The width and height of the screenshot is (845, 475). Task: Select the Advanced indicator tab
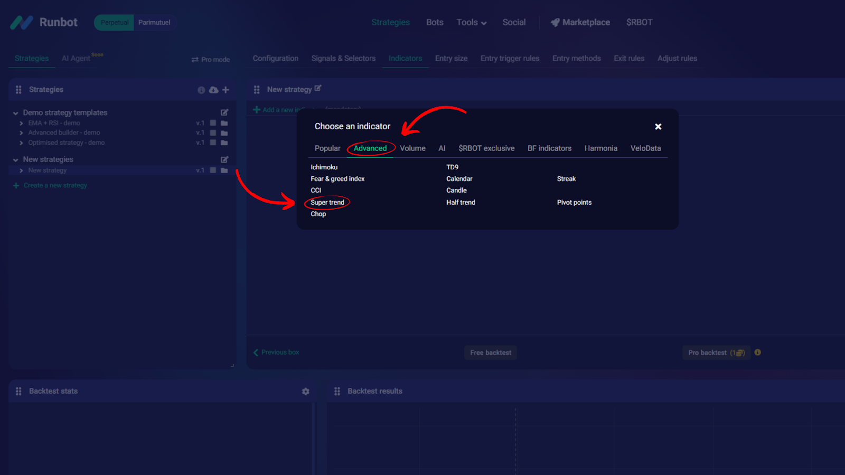pos(370,148)
